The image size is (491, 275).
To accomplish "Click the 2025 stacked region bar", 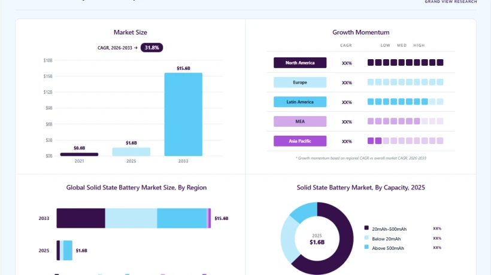I will pos(65,250).
